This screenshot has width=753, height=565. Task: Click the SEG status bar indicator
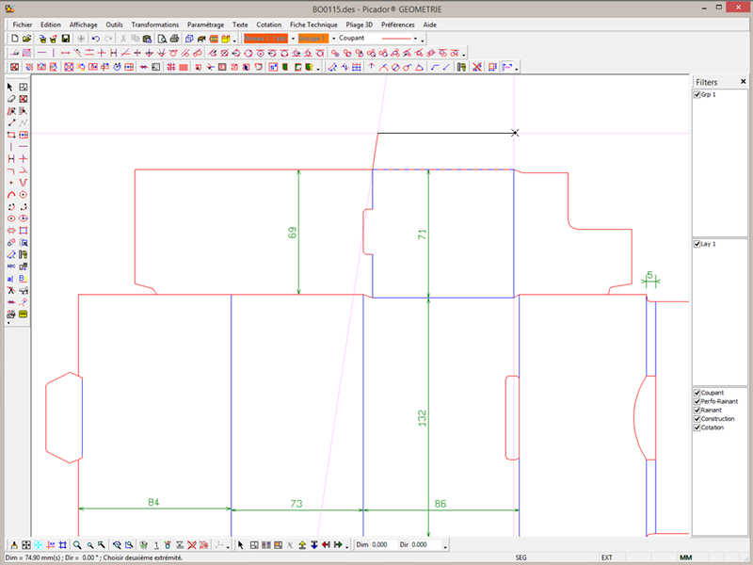coord(521,557)
